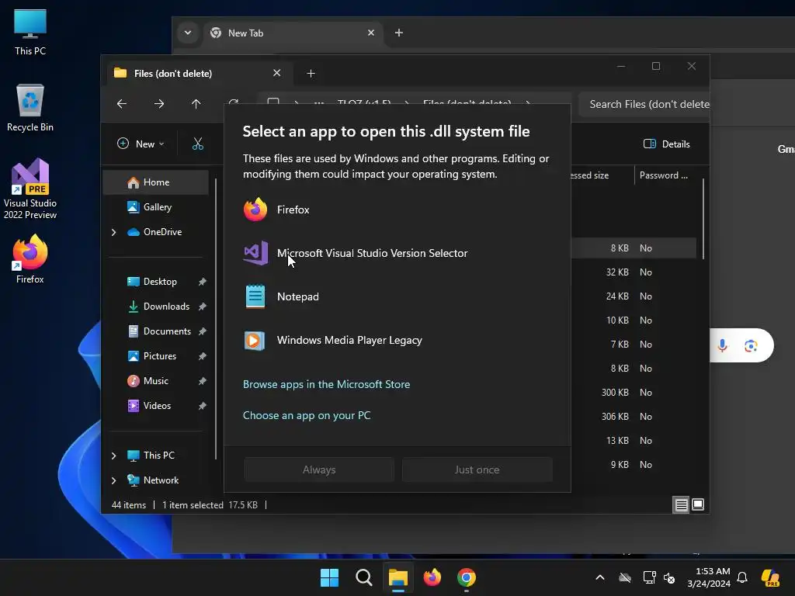The width and height of the screenshot is (795, 596).
Task: Open a new tab in Chrome
Action: pos(399,33)
